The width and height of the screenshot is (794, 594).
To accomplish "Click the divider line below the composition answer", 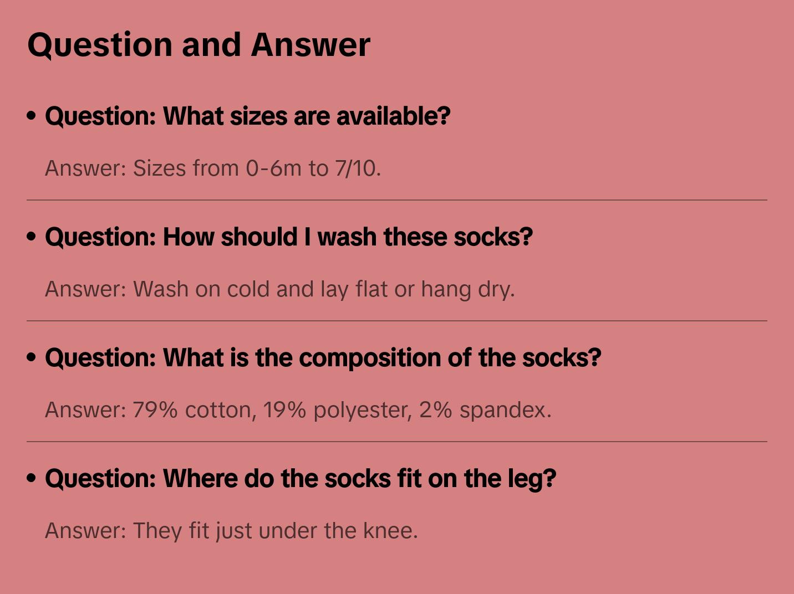I will [x=397, y=442].
